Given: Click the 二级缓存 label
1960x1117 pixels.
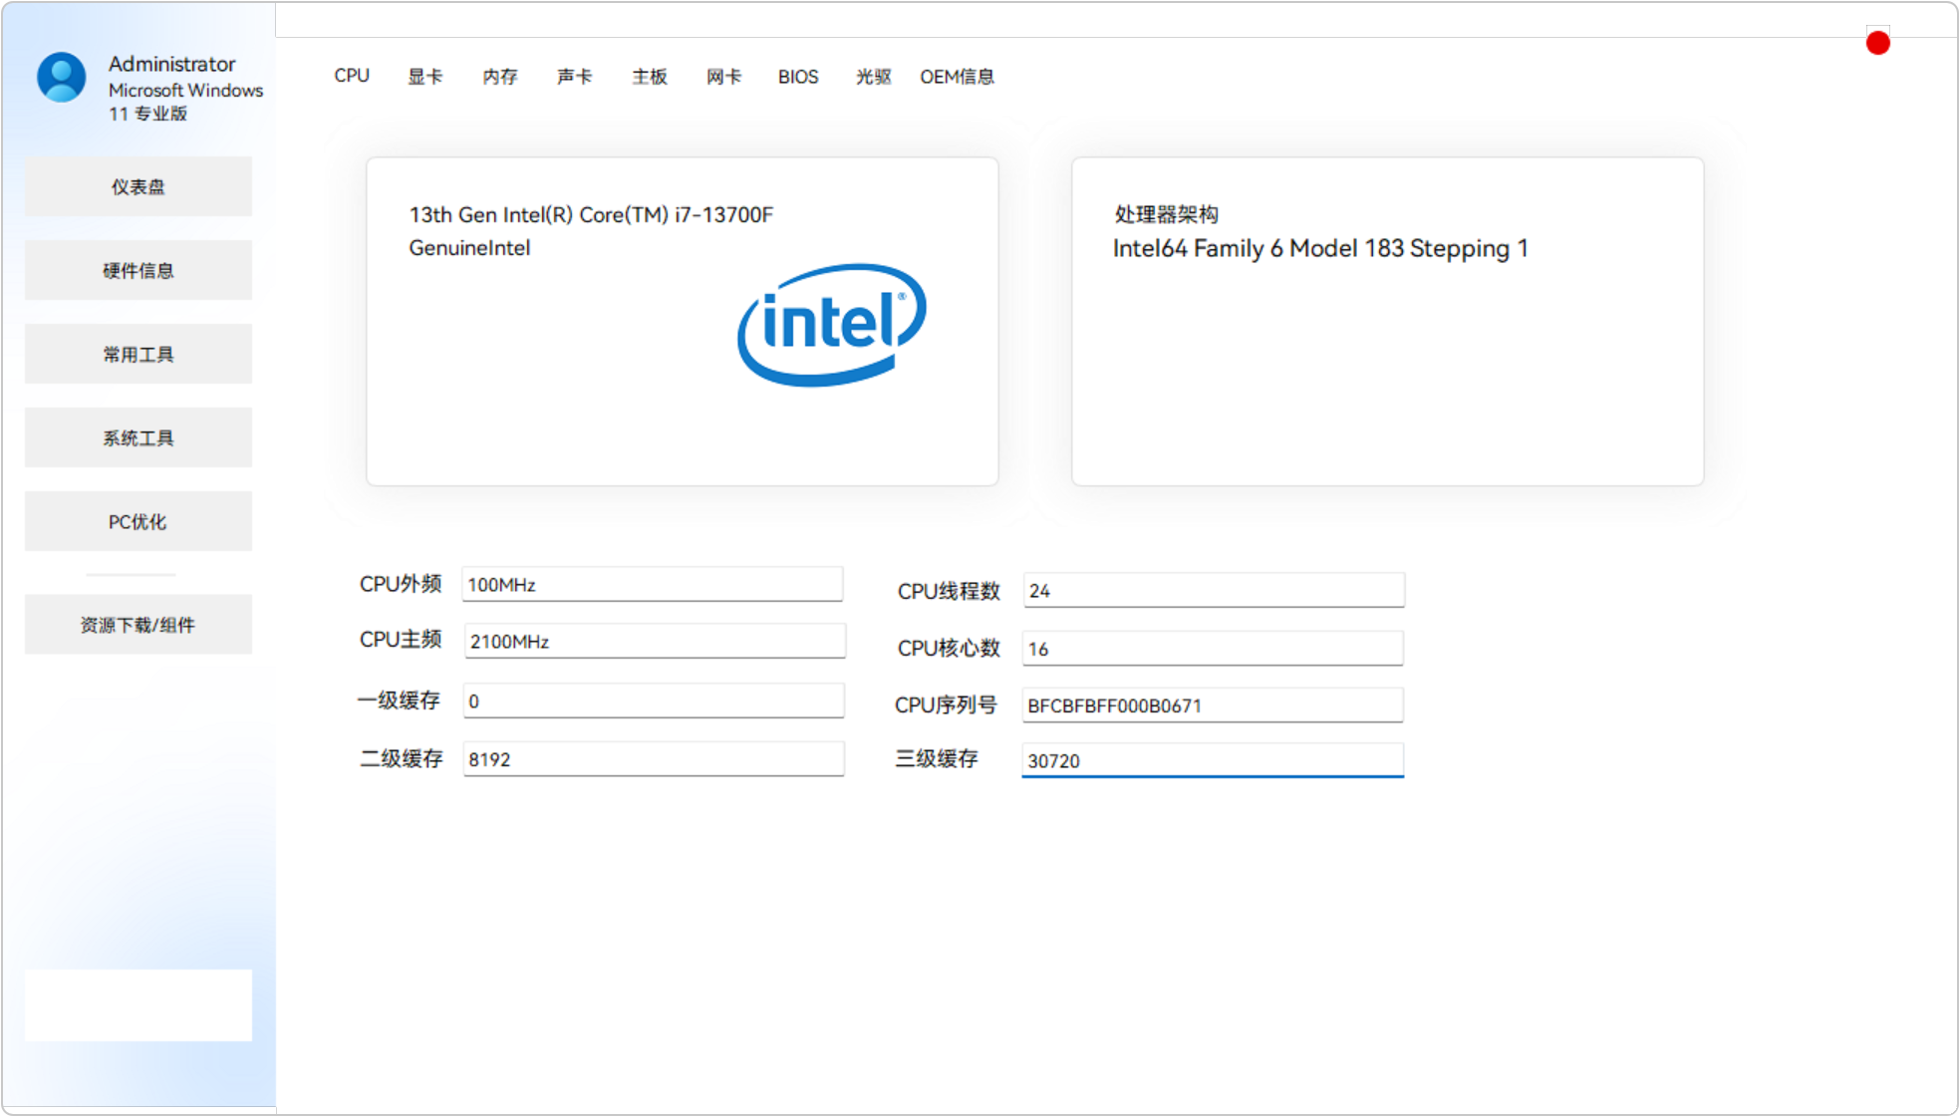Looking at the screenshot, I should [401, 758].
